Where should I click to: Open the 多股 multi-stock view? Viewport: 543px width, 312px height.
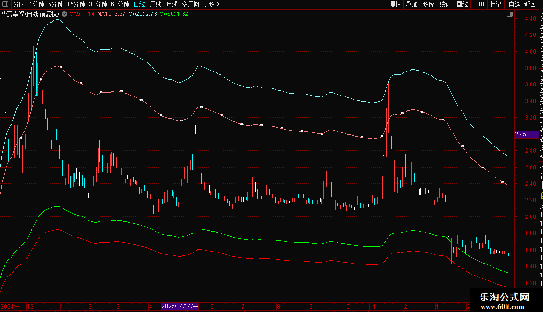tap(428, 4)
